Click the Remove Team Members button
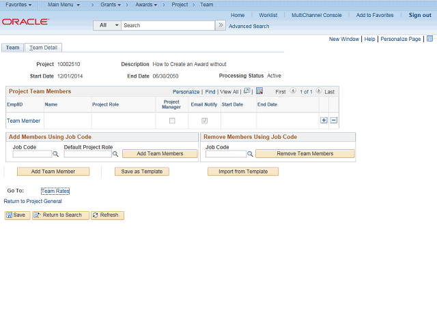437x327 pixels. tap(305, 153)
